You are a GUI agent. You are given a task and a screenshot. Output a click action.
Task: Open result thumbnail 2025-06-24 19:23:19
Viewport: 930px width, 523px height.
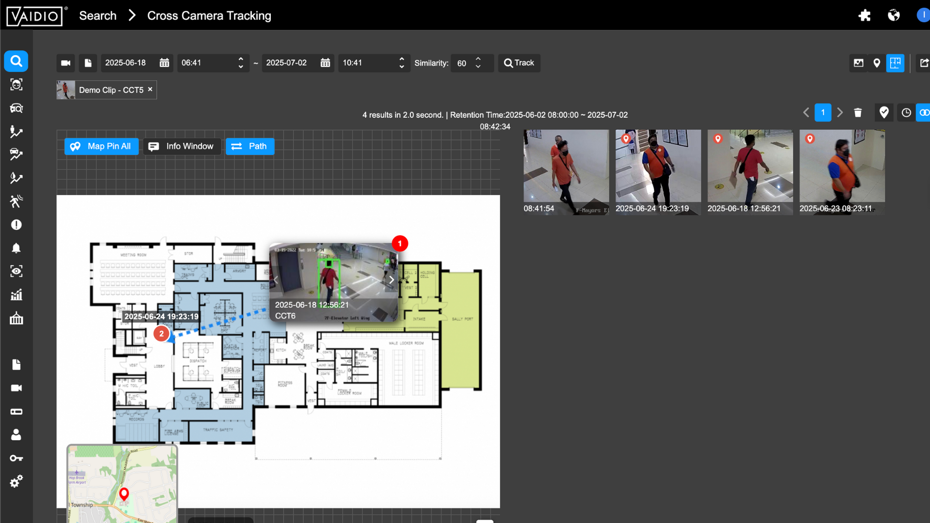pos(658,172)
